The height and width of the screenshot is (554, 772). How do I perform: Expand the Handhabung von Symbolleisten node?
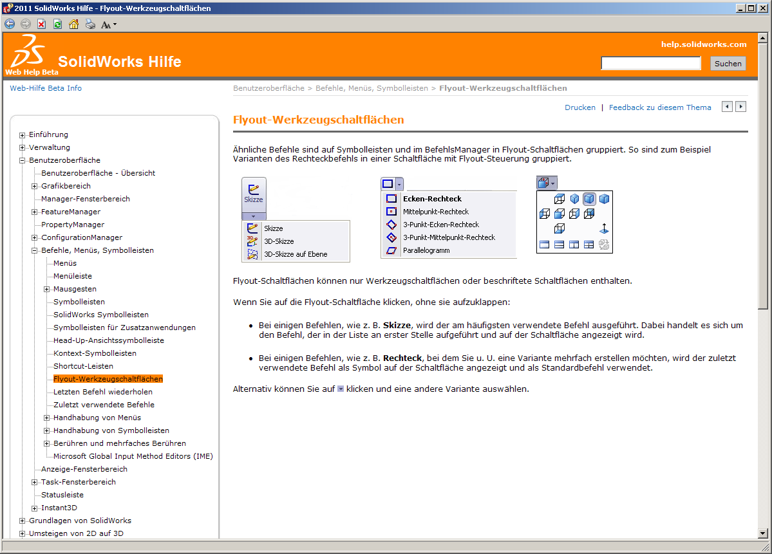tap(47, 430)
